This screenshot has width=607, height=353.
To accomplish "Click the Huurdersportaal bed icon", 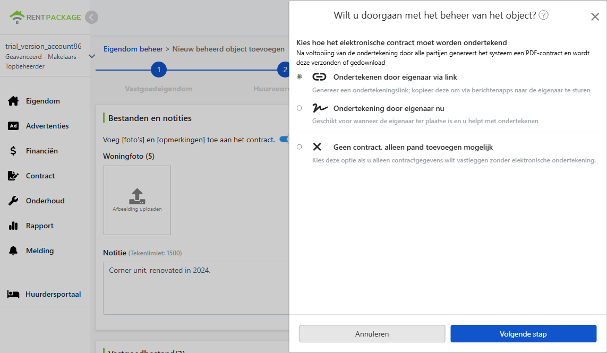I will coord(13,294).
